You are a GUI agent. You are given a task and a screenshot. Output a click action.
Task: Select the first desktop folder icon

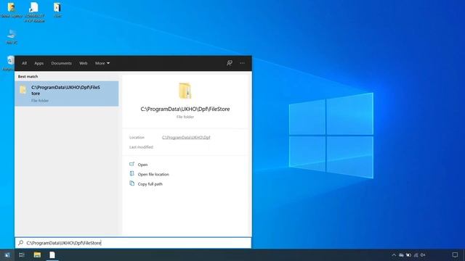click(x=12, y=10)
